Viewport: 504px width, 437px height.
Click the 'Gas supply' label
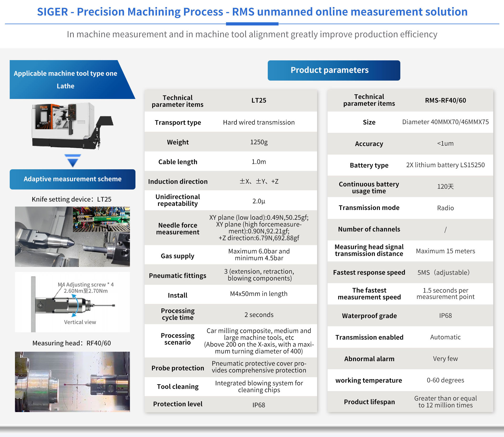(178, 256)
